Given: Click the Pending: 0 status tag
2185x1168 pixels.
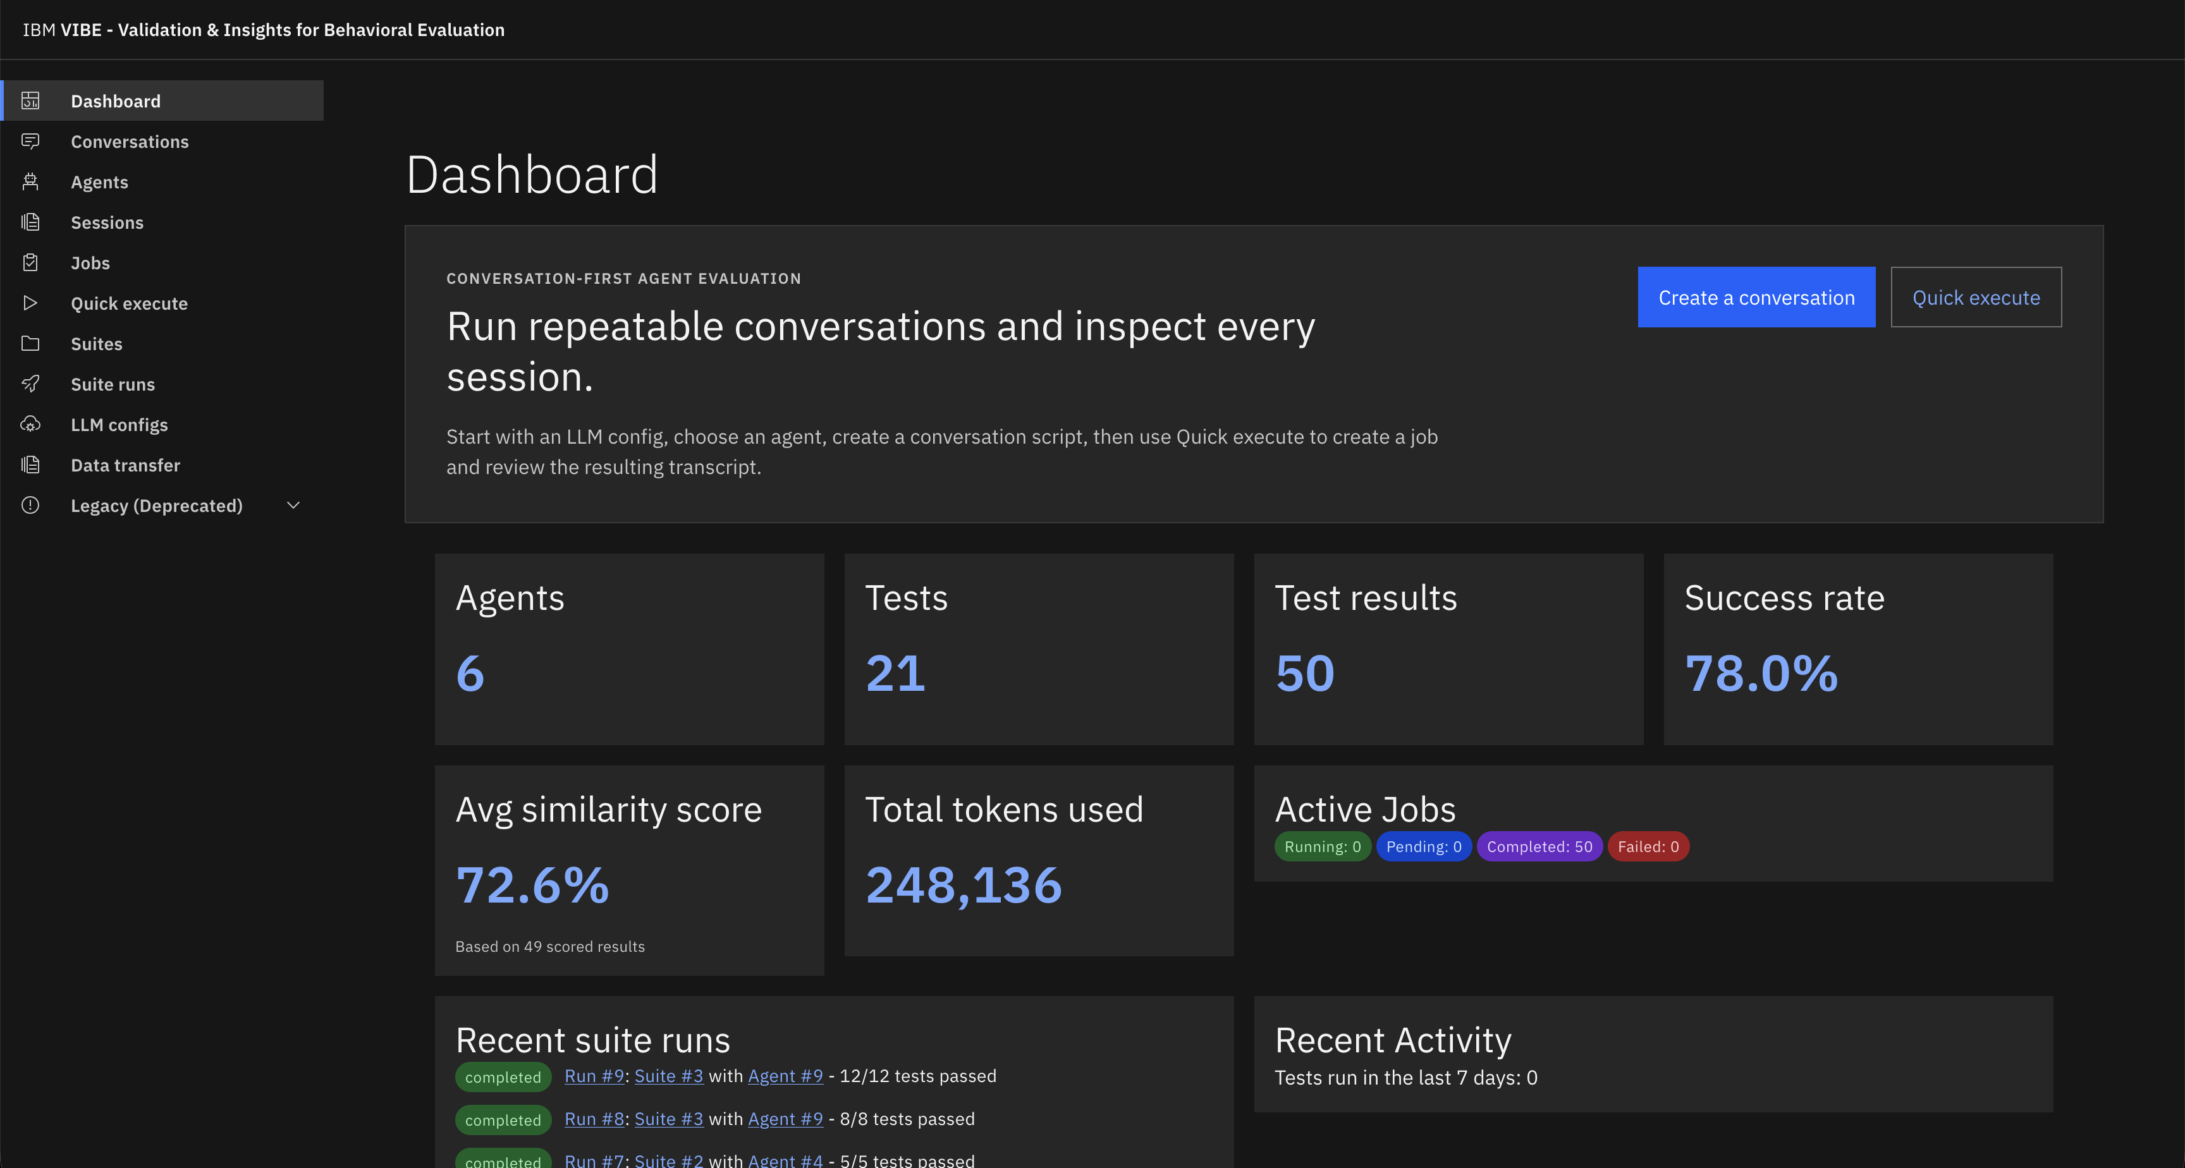Looking at the screenshot, I should click(x=1423, y=846).
